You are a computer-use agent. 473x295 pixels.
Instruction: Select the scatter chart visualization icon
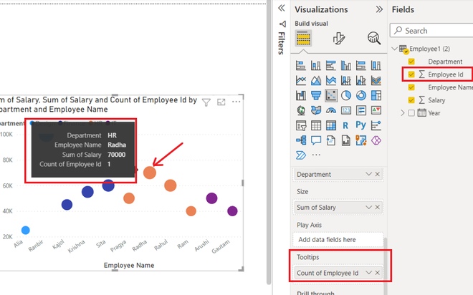click(x=331, y=95)
